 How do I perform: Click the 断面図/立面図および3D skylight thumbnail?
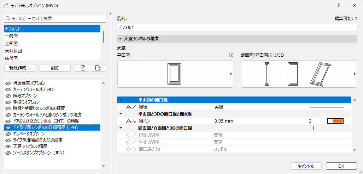[x=299, y=74]
